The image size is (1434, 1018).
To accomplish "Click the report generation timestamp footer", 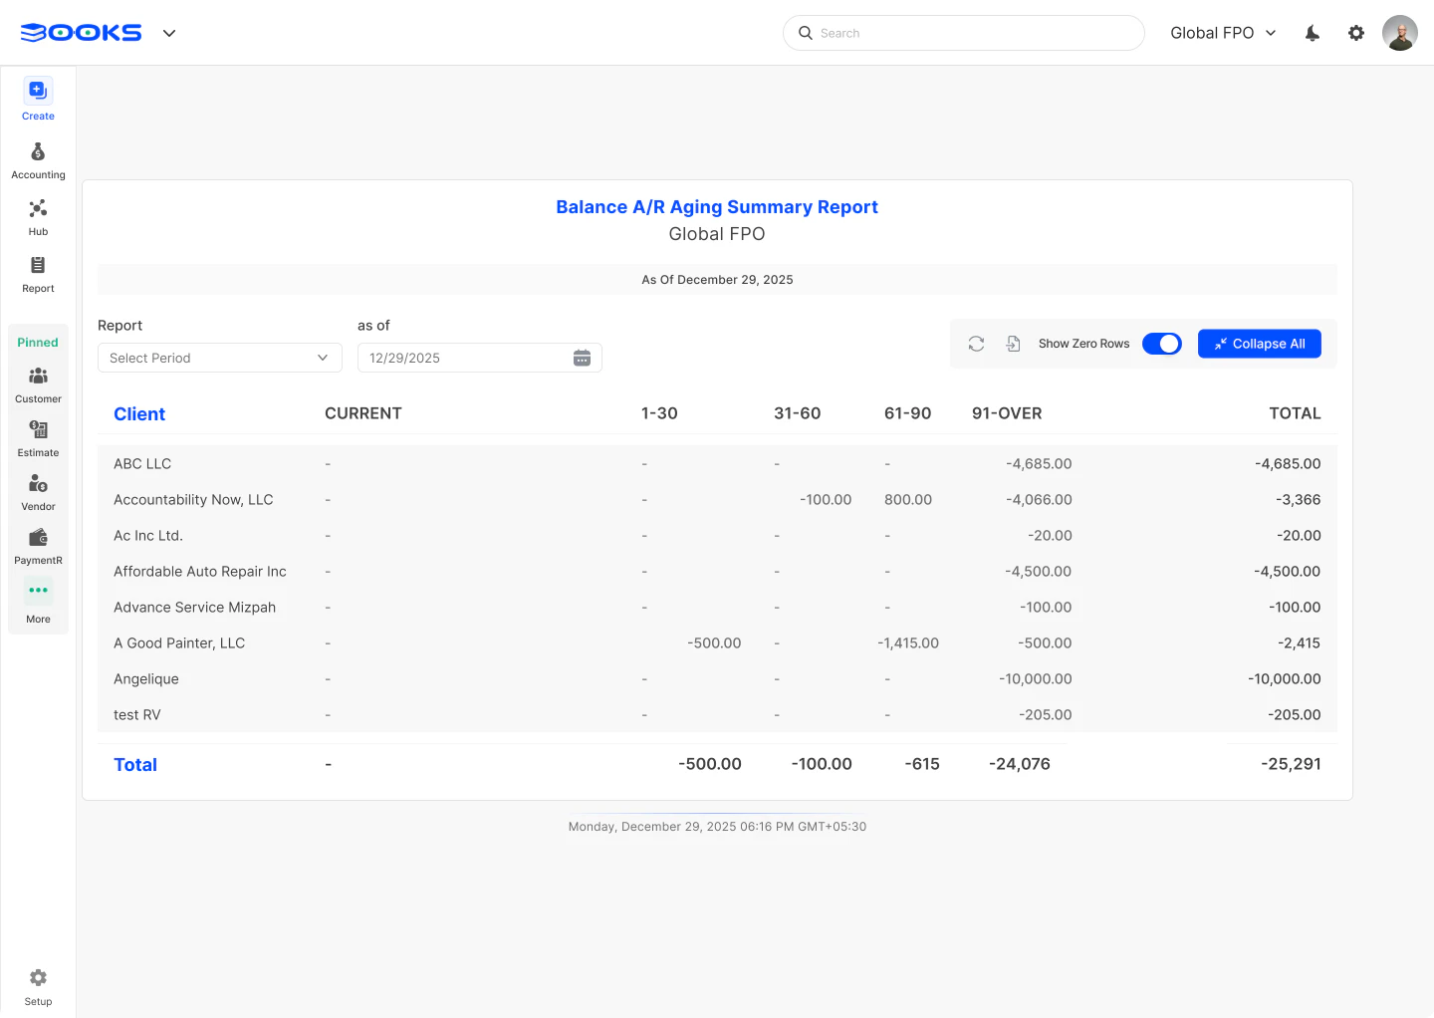I will tap(717, 827).
